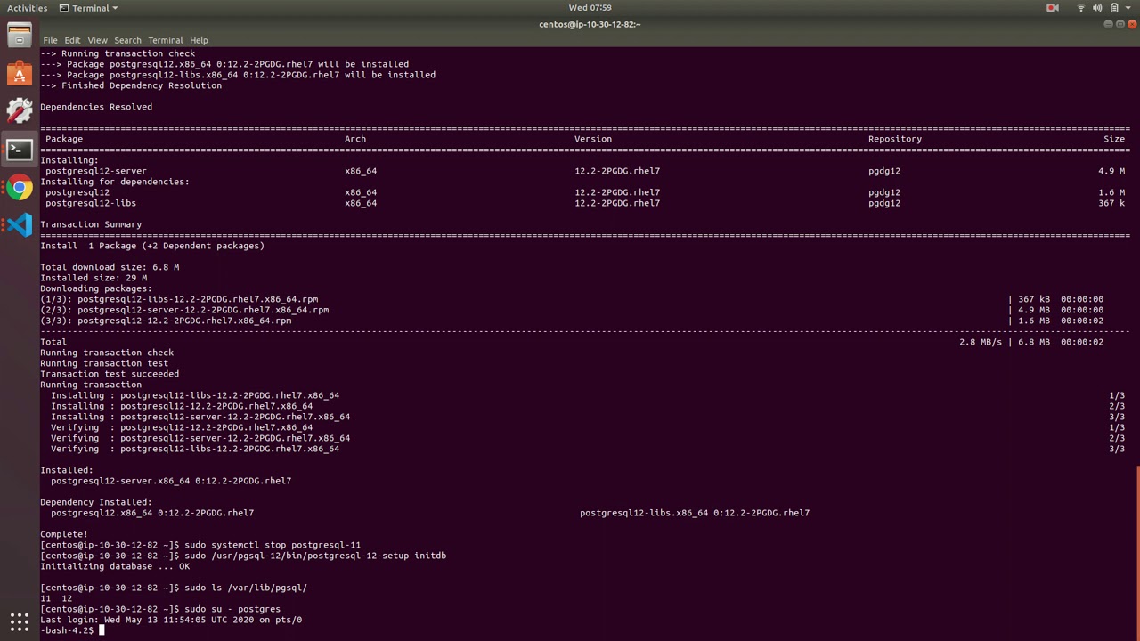Show the applications grid
The width and height of the screenshot is (1140, 641).
point(19,621)
